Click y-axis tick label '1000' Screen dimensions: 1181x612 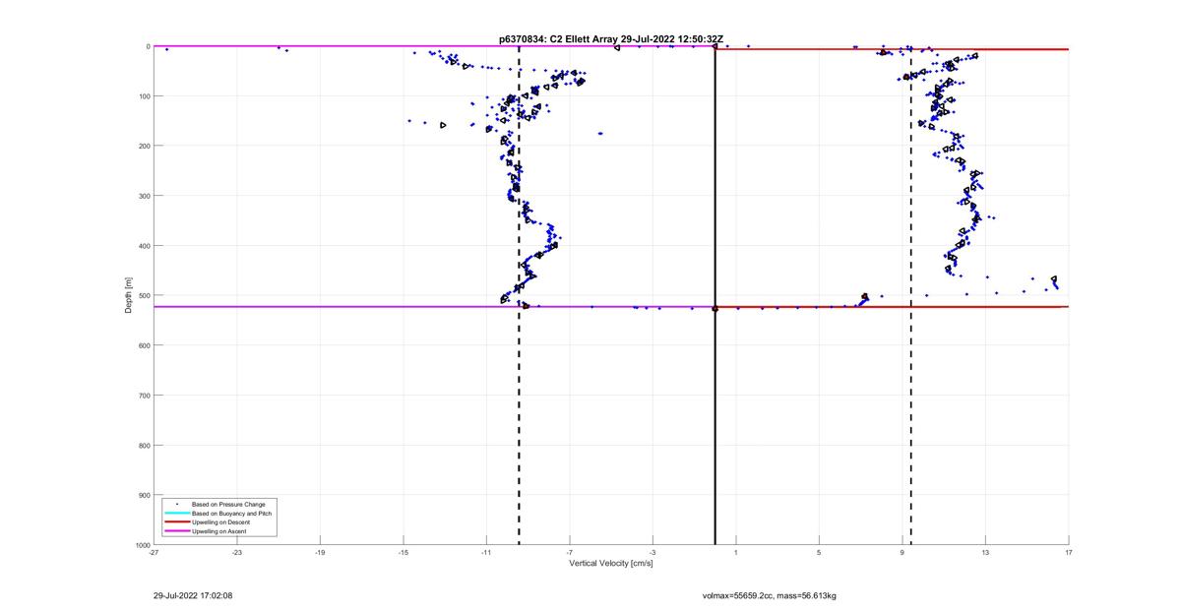[142, 544]
